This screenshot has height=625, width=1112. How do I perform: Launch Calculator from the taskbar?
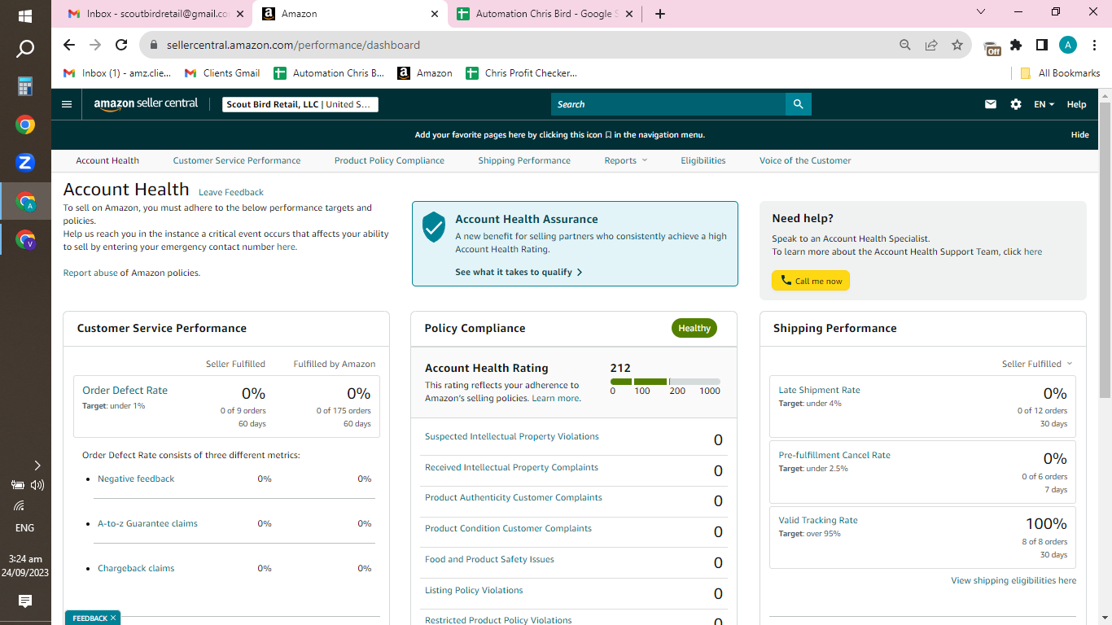pyautogui.click(x=25, y=86)
